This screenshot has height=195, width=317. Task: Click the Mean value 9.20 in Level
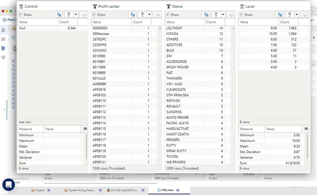[x=296, y=146]
